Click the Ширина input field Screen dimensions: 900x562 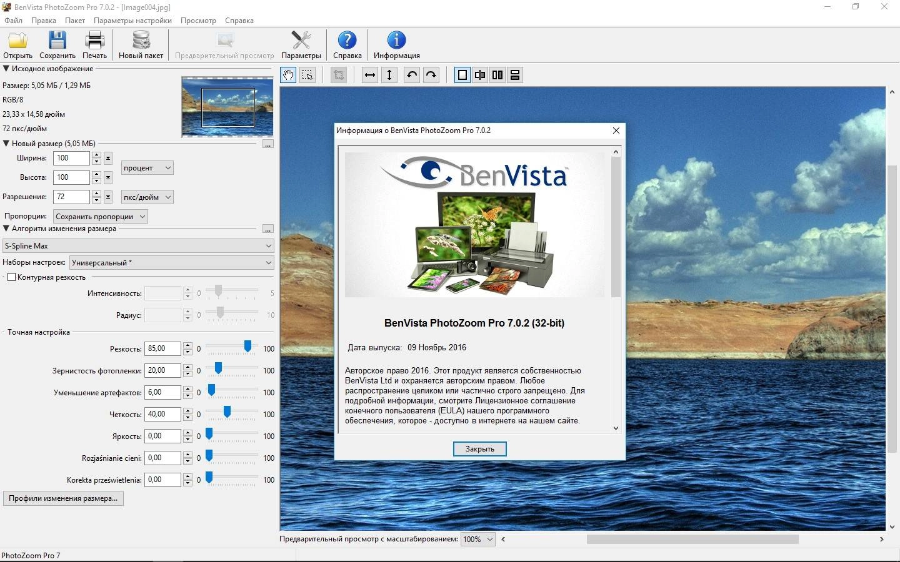(71, 158)
